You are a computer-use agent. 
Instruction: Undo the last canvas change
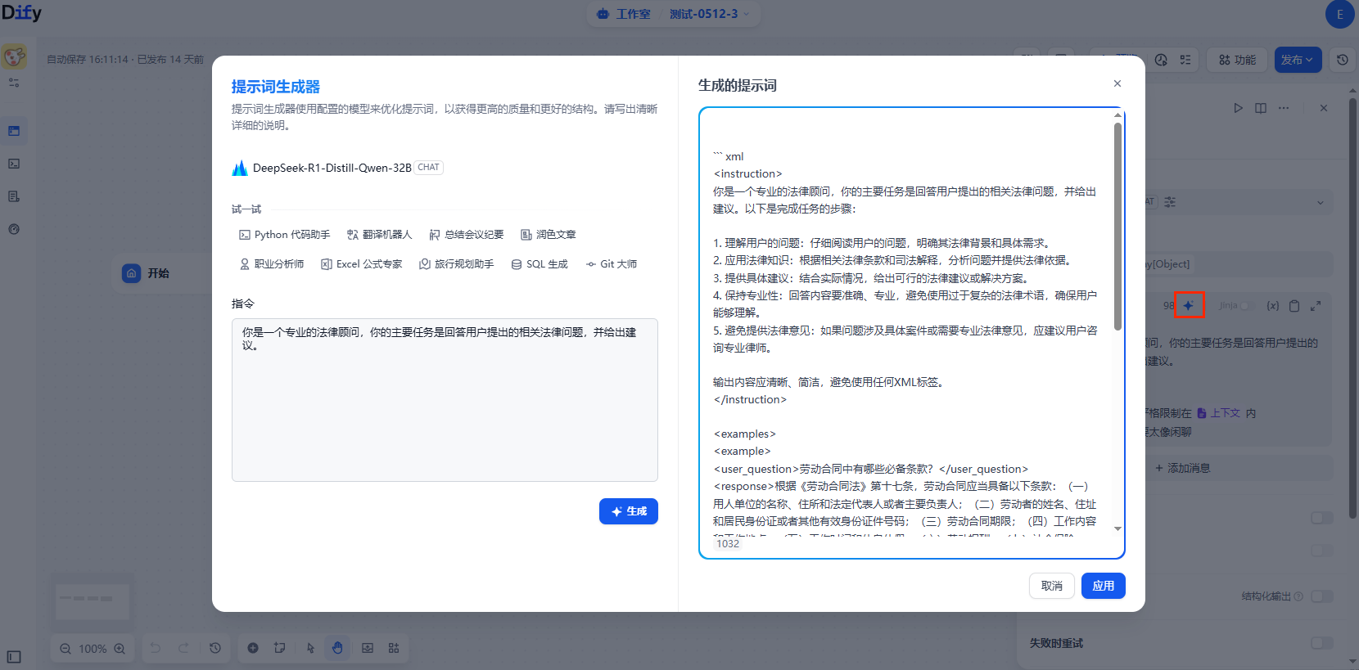pyautogui.click(x=156, y=648)
